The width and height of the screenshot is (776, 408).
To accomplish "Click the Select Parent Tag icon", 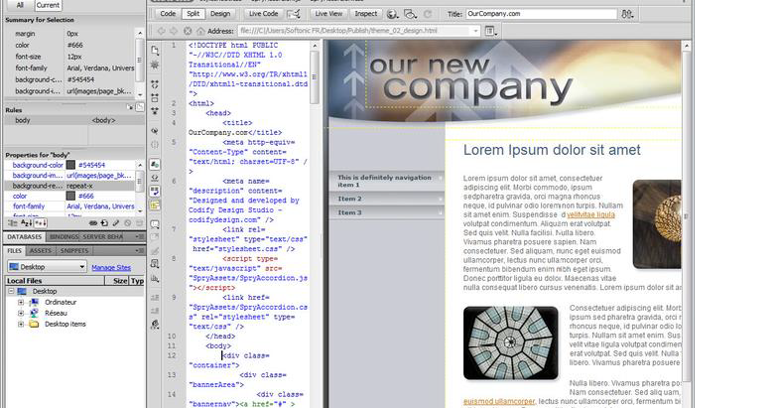I will pos(155,131).
